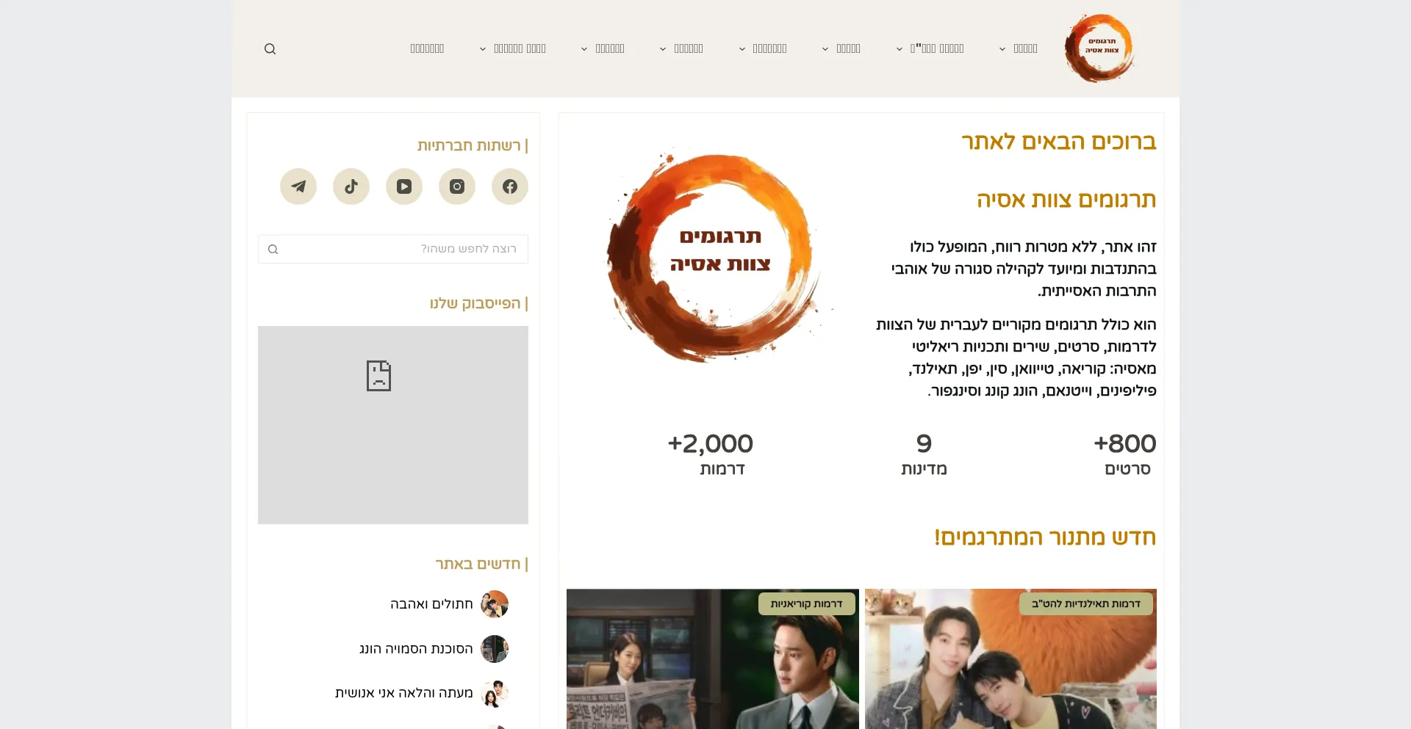Click the header search magnifier icon
Viewport: 1411px width, 729px height.
(270, 49)
